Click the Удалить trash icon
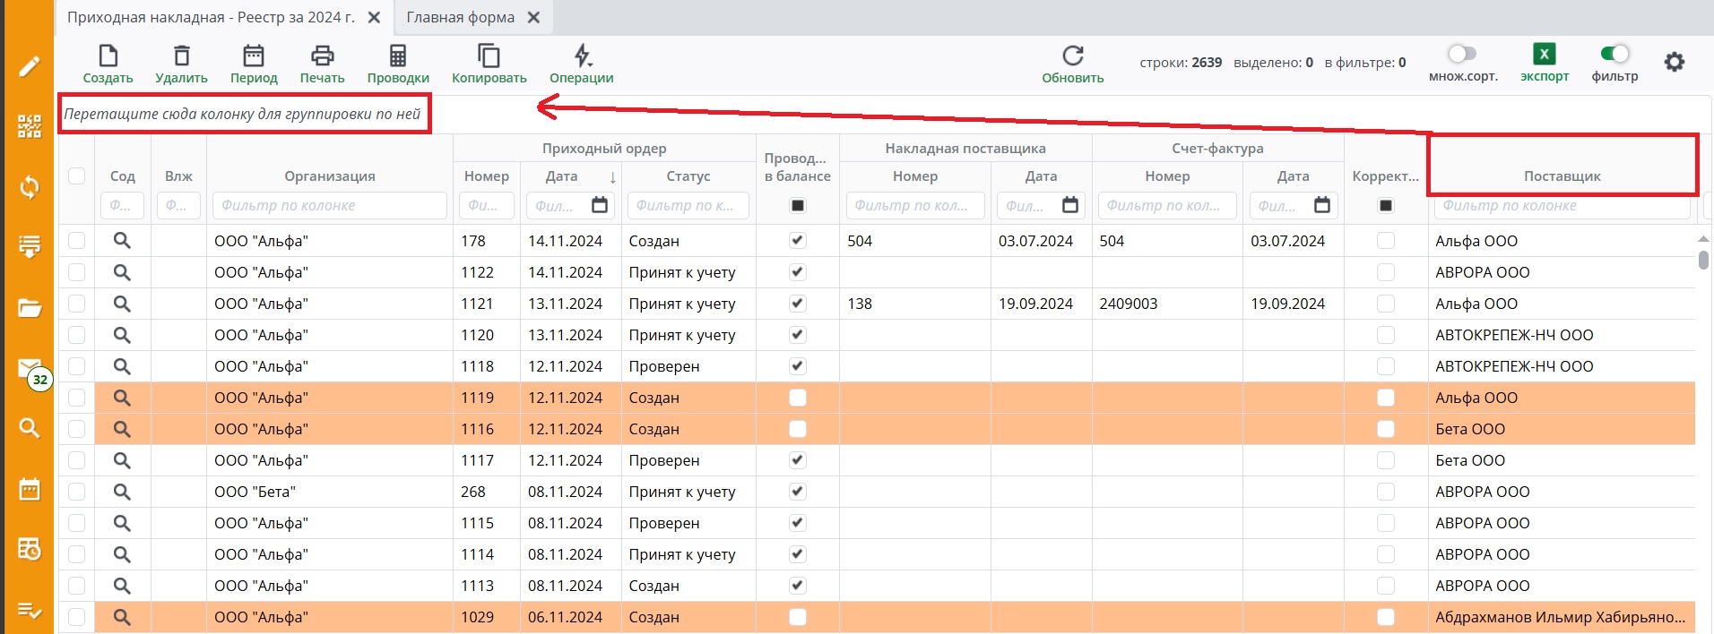The height and width of the screenshot is (634, 1714). (181, 56)
